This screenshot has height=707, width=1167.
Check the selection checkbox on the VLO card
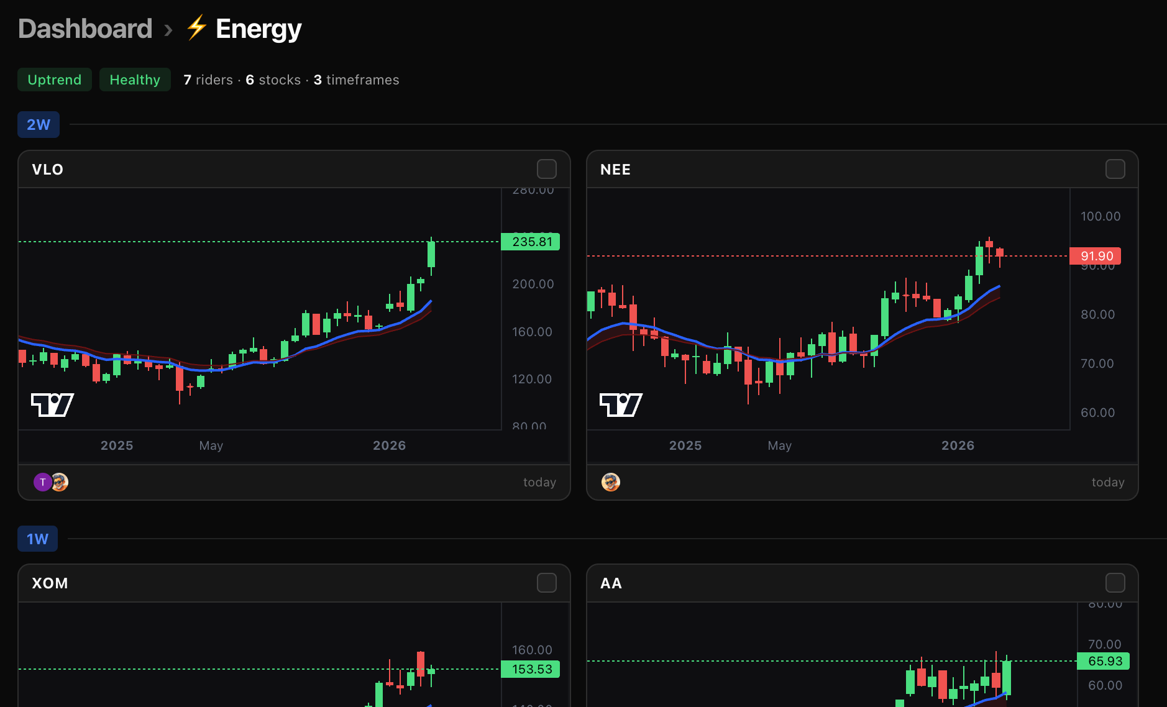pos(547,168)
